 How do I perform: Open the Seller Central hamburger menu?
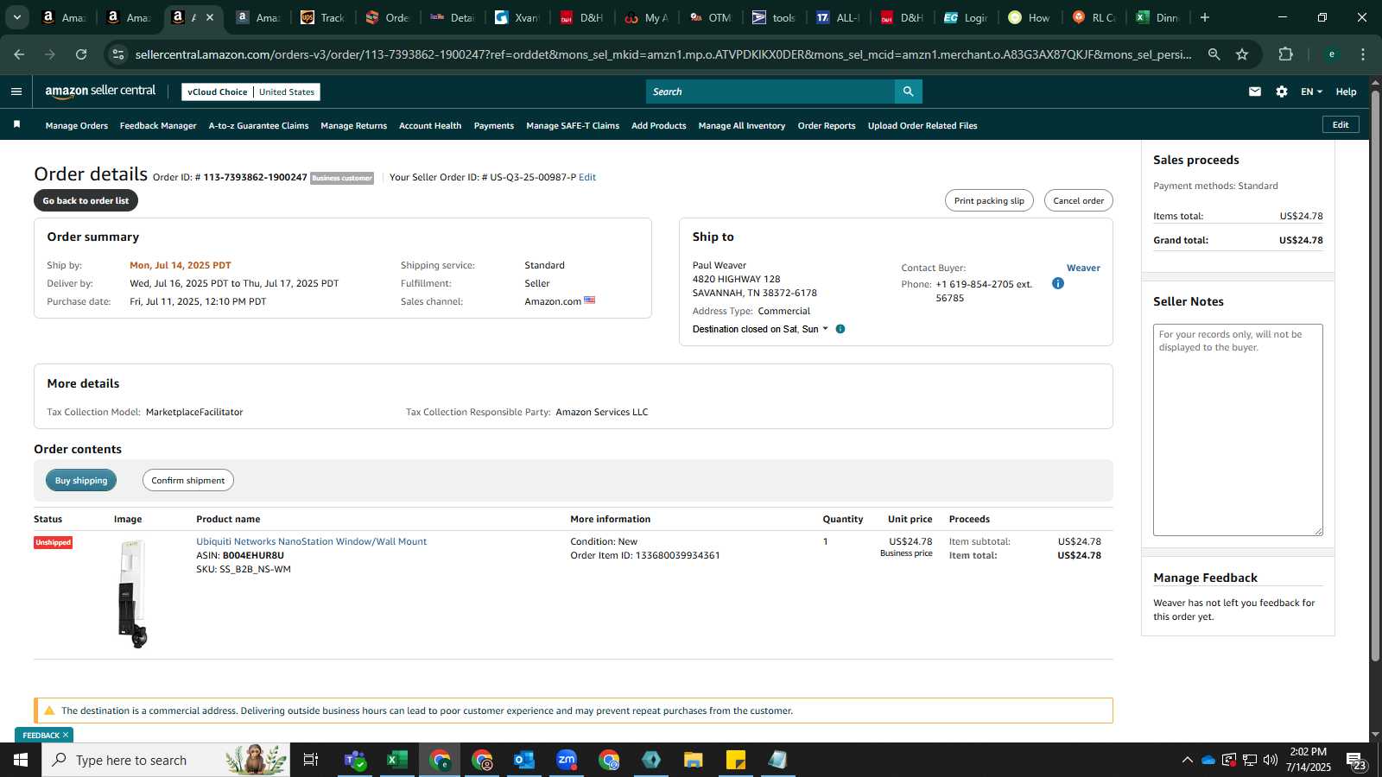pos(16,92)
